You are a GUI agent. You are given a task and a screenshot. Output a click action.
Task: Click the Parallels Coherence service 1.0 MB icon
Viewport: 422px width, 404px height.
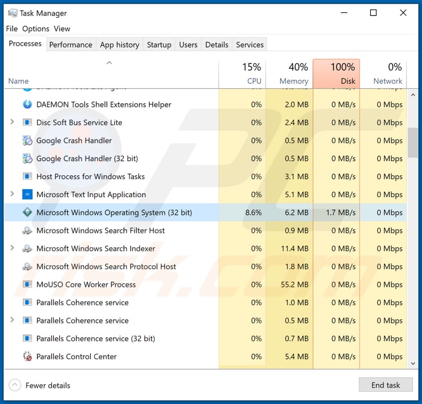tap(27, 302)
